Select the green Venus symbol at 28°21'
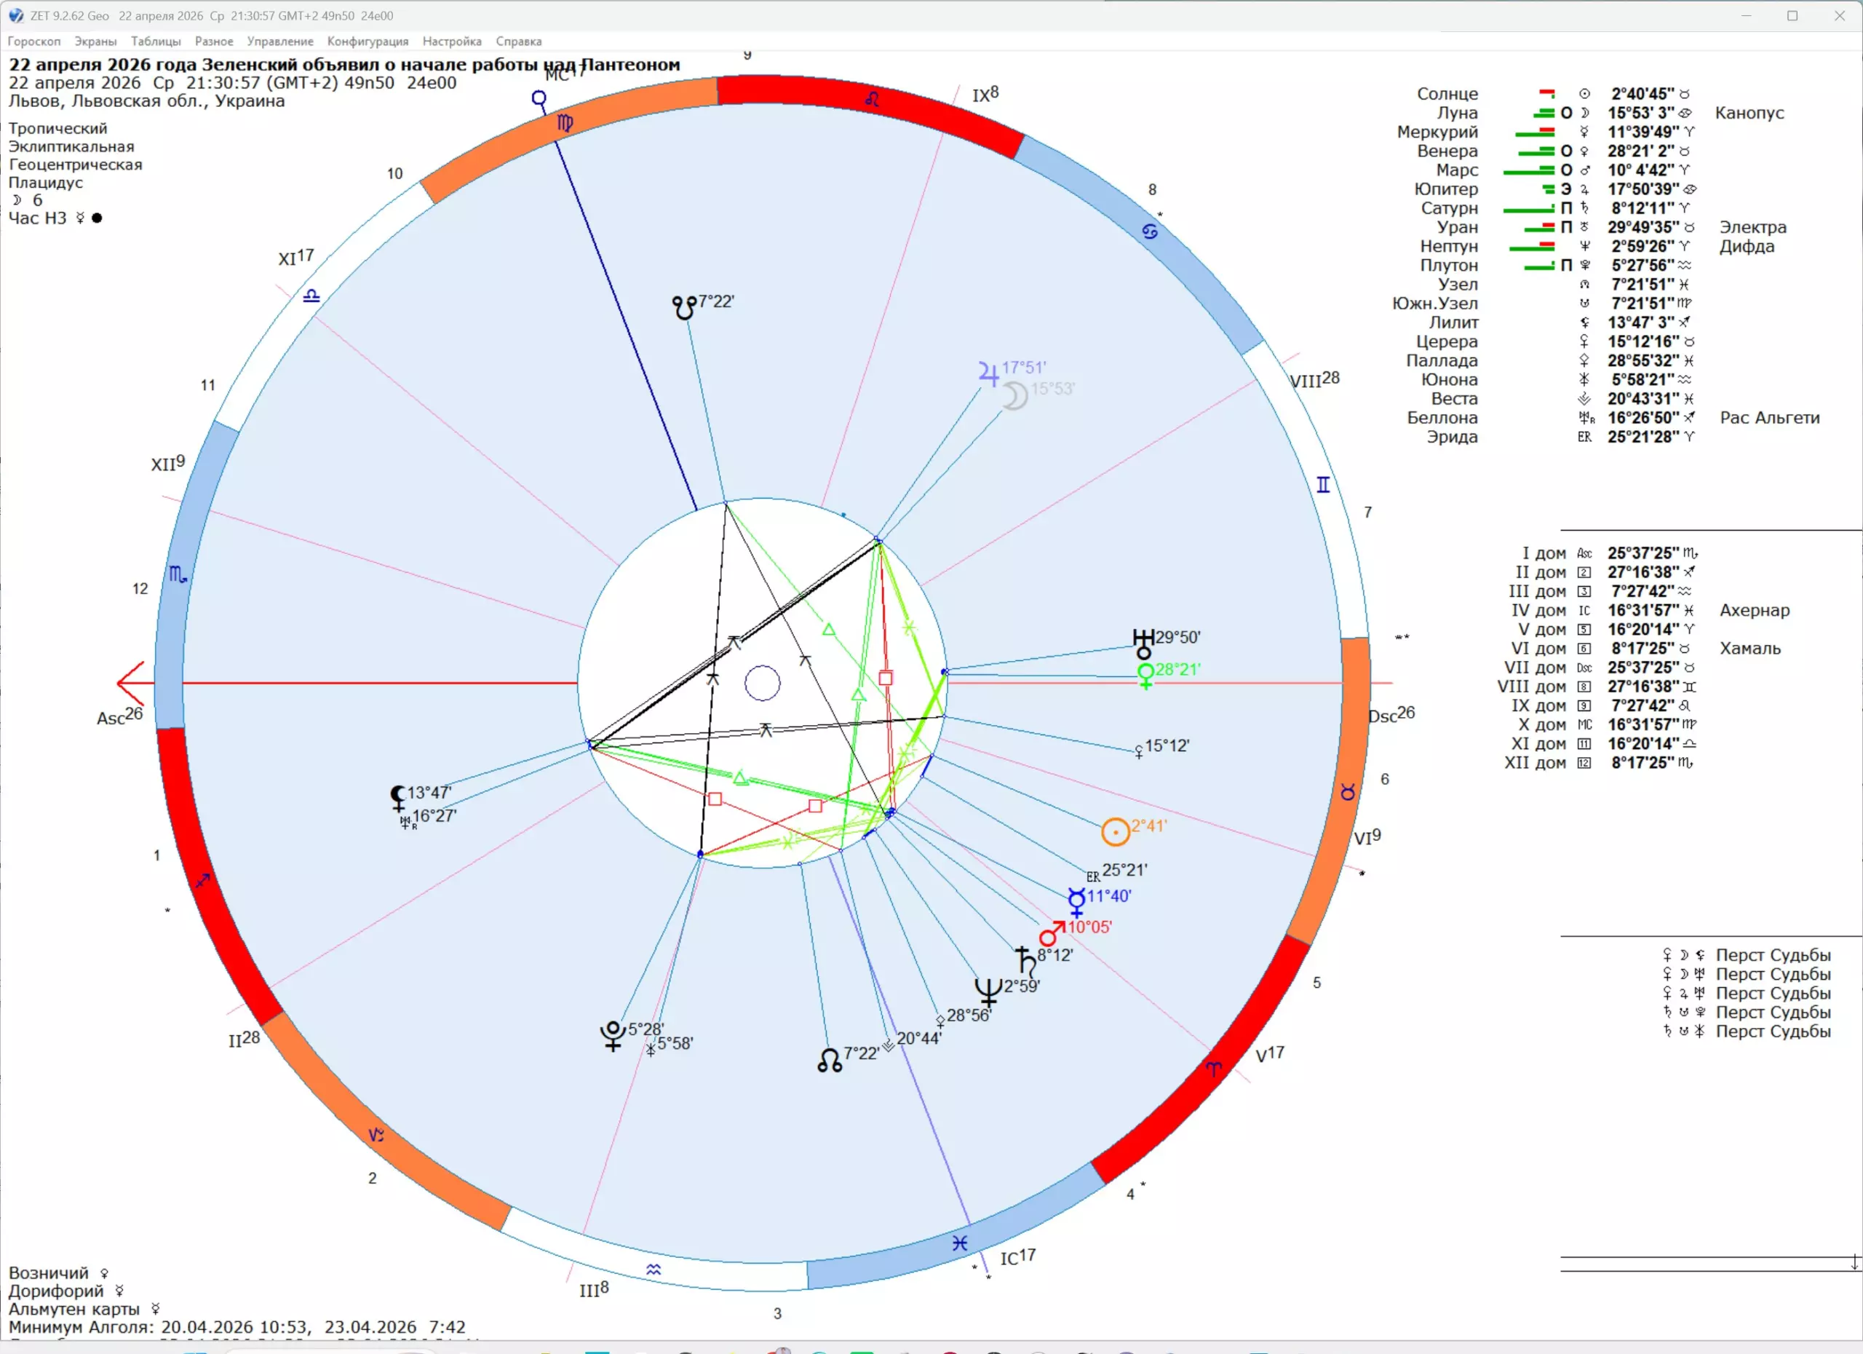 coord(1145,676)
